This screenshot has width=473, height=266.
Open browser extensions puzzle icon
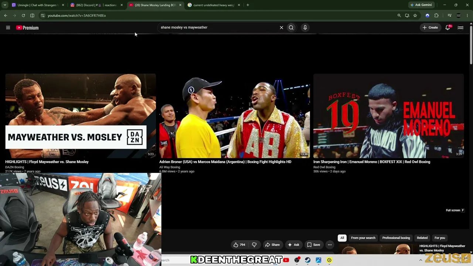[x=436, y=16]
